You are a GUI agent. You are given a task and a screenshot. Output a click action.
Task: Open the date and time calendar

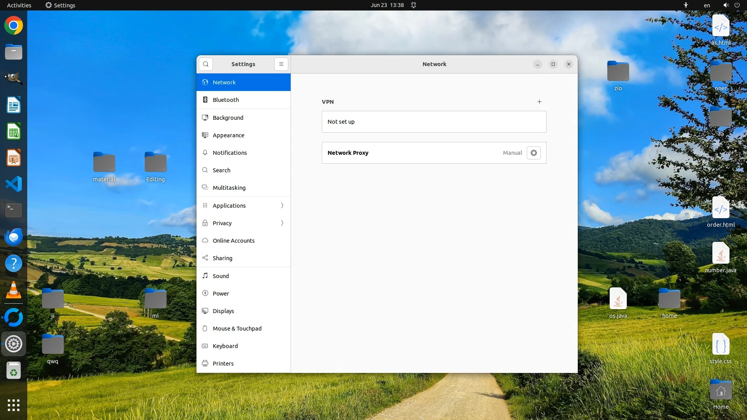coord(387,5)
